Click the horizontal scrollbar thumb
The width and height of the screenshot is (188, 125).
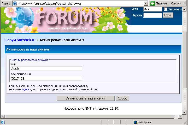pyautogui.click(x=89, y=117)
